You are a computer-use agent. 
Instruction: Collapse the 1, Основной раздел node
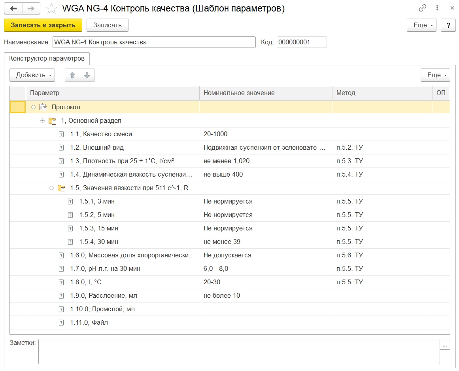pyautogui.click(x=42, y=121)
